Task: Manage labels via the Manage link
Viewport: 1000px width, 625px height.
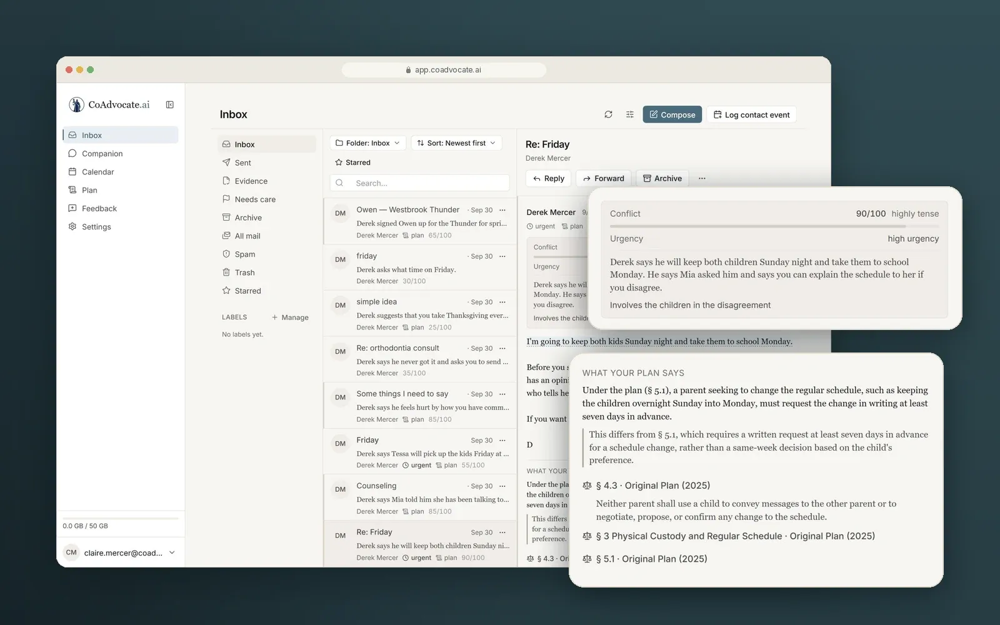Action: click(x=290, y=317)
